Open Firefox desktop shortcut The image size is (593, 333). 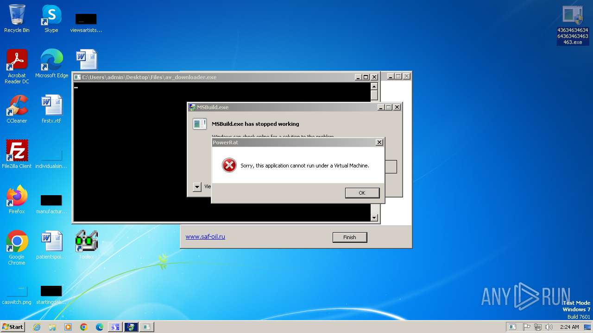[17, 199]
